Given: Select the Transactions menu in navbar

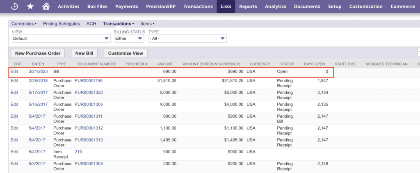Looking at the screenshot, I should point(198,7).
